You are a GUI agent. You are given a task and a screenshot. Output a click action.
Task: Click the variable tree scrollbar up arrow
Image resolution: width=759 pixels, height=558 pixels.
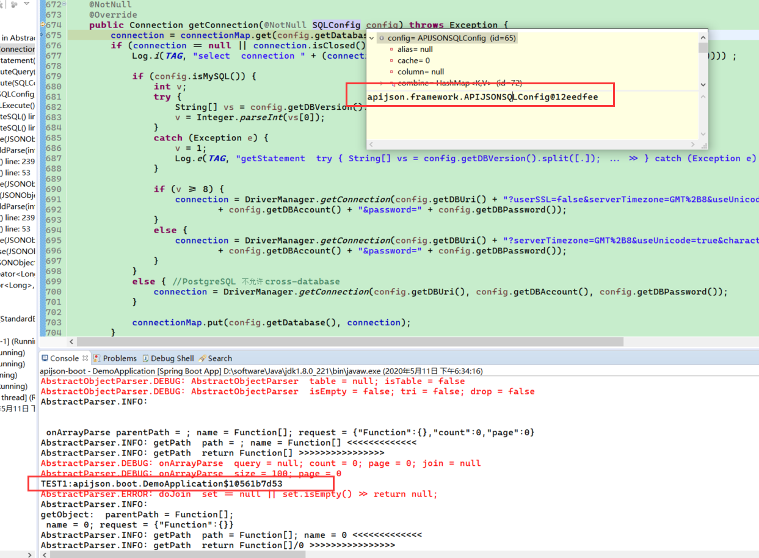[x=703, y=37]
